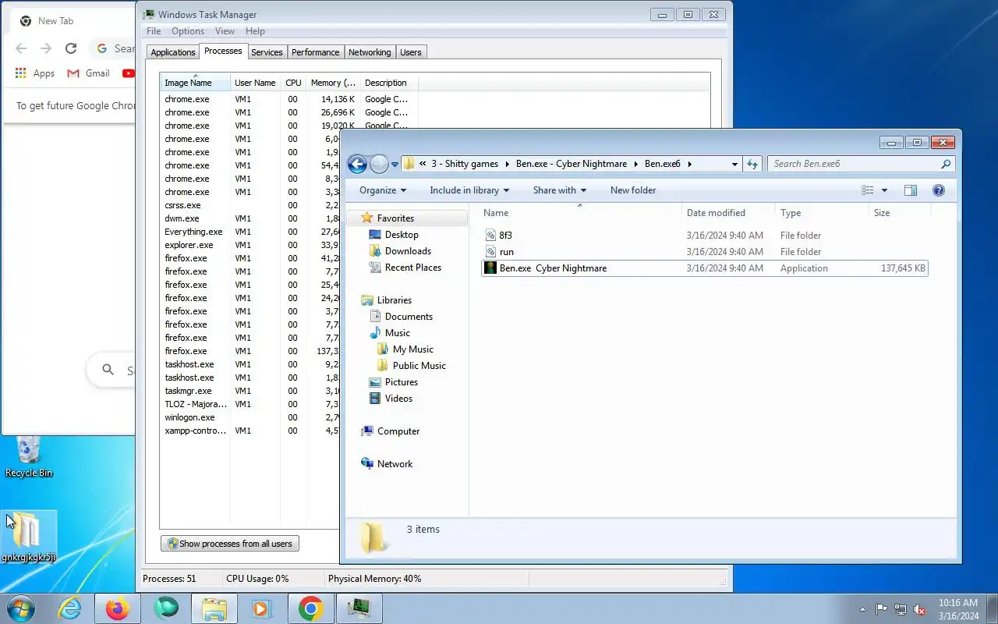This screenshot has width=998, height=624.
Task: Select the 8f3 folder icon
Action: pyautogui.click(x=490, y=236)
